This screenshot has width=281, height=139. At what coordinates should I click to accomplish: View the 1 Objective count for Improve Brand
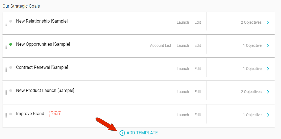(252, 115)
